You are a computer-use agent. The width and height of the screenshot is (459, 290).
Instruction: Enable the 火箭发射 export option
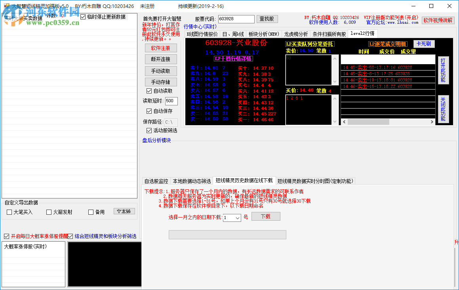[49, 212]
